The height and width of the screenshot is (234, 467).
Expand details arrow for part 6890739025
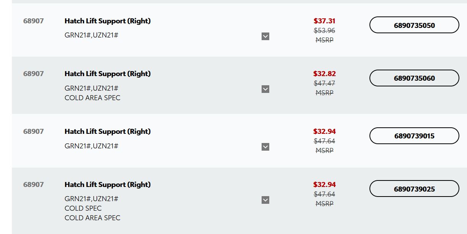265,200
